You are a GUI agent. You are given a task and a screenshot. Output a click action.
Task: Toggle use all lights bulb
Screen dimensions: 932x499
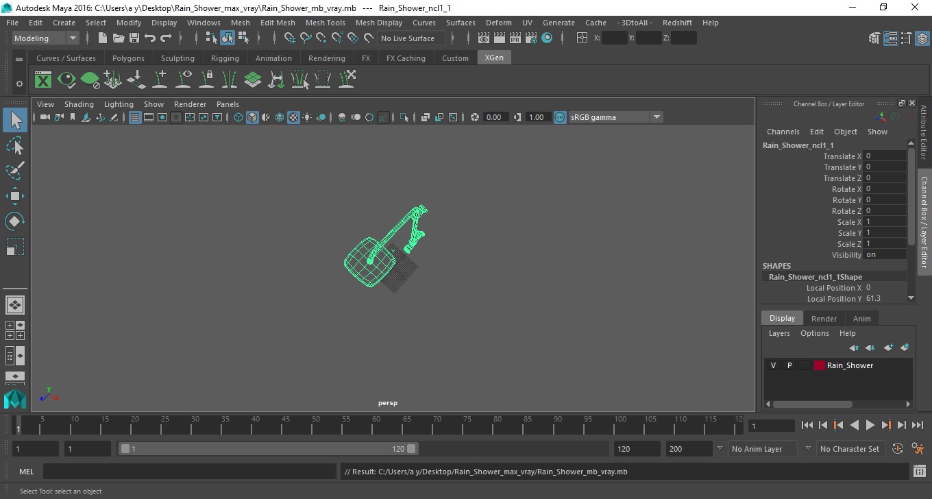click(x=307, y=117)
